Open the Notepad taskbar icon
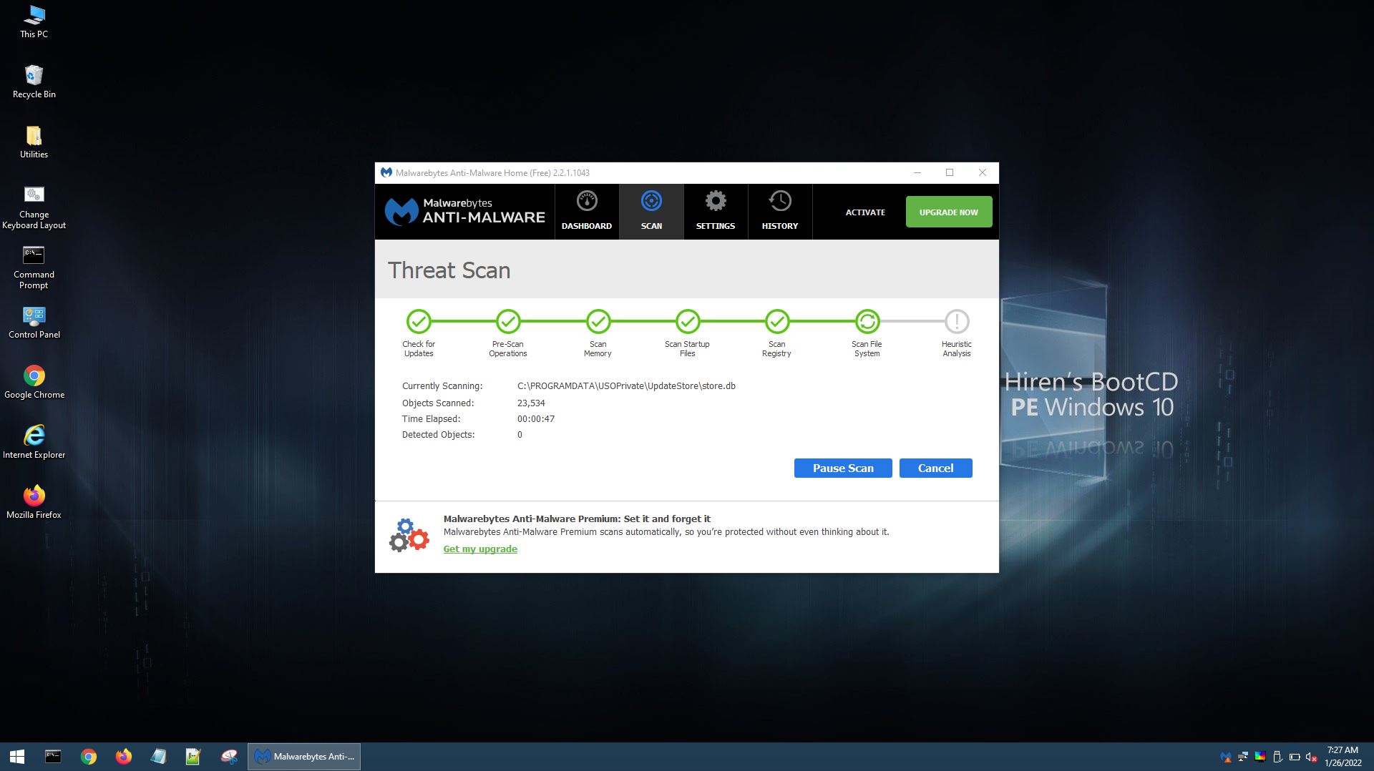This screenshot has width=1374, height=771. (158, 757)
